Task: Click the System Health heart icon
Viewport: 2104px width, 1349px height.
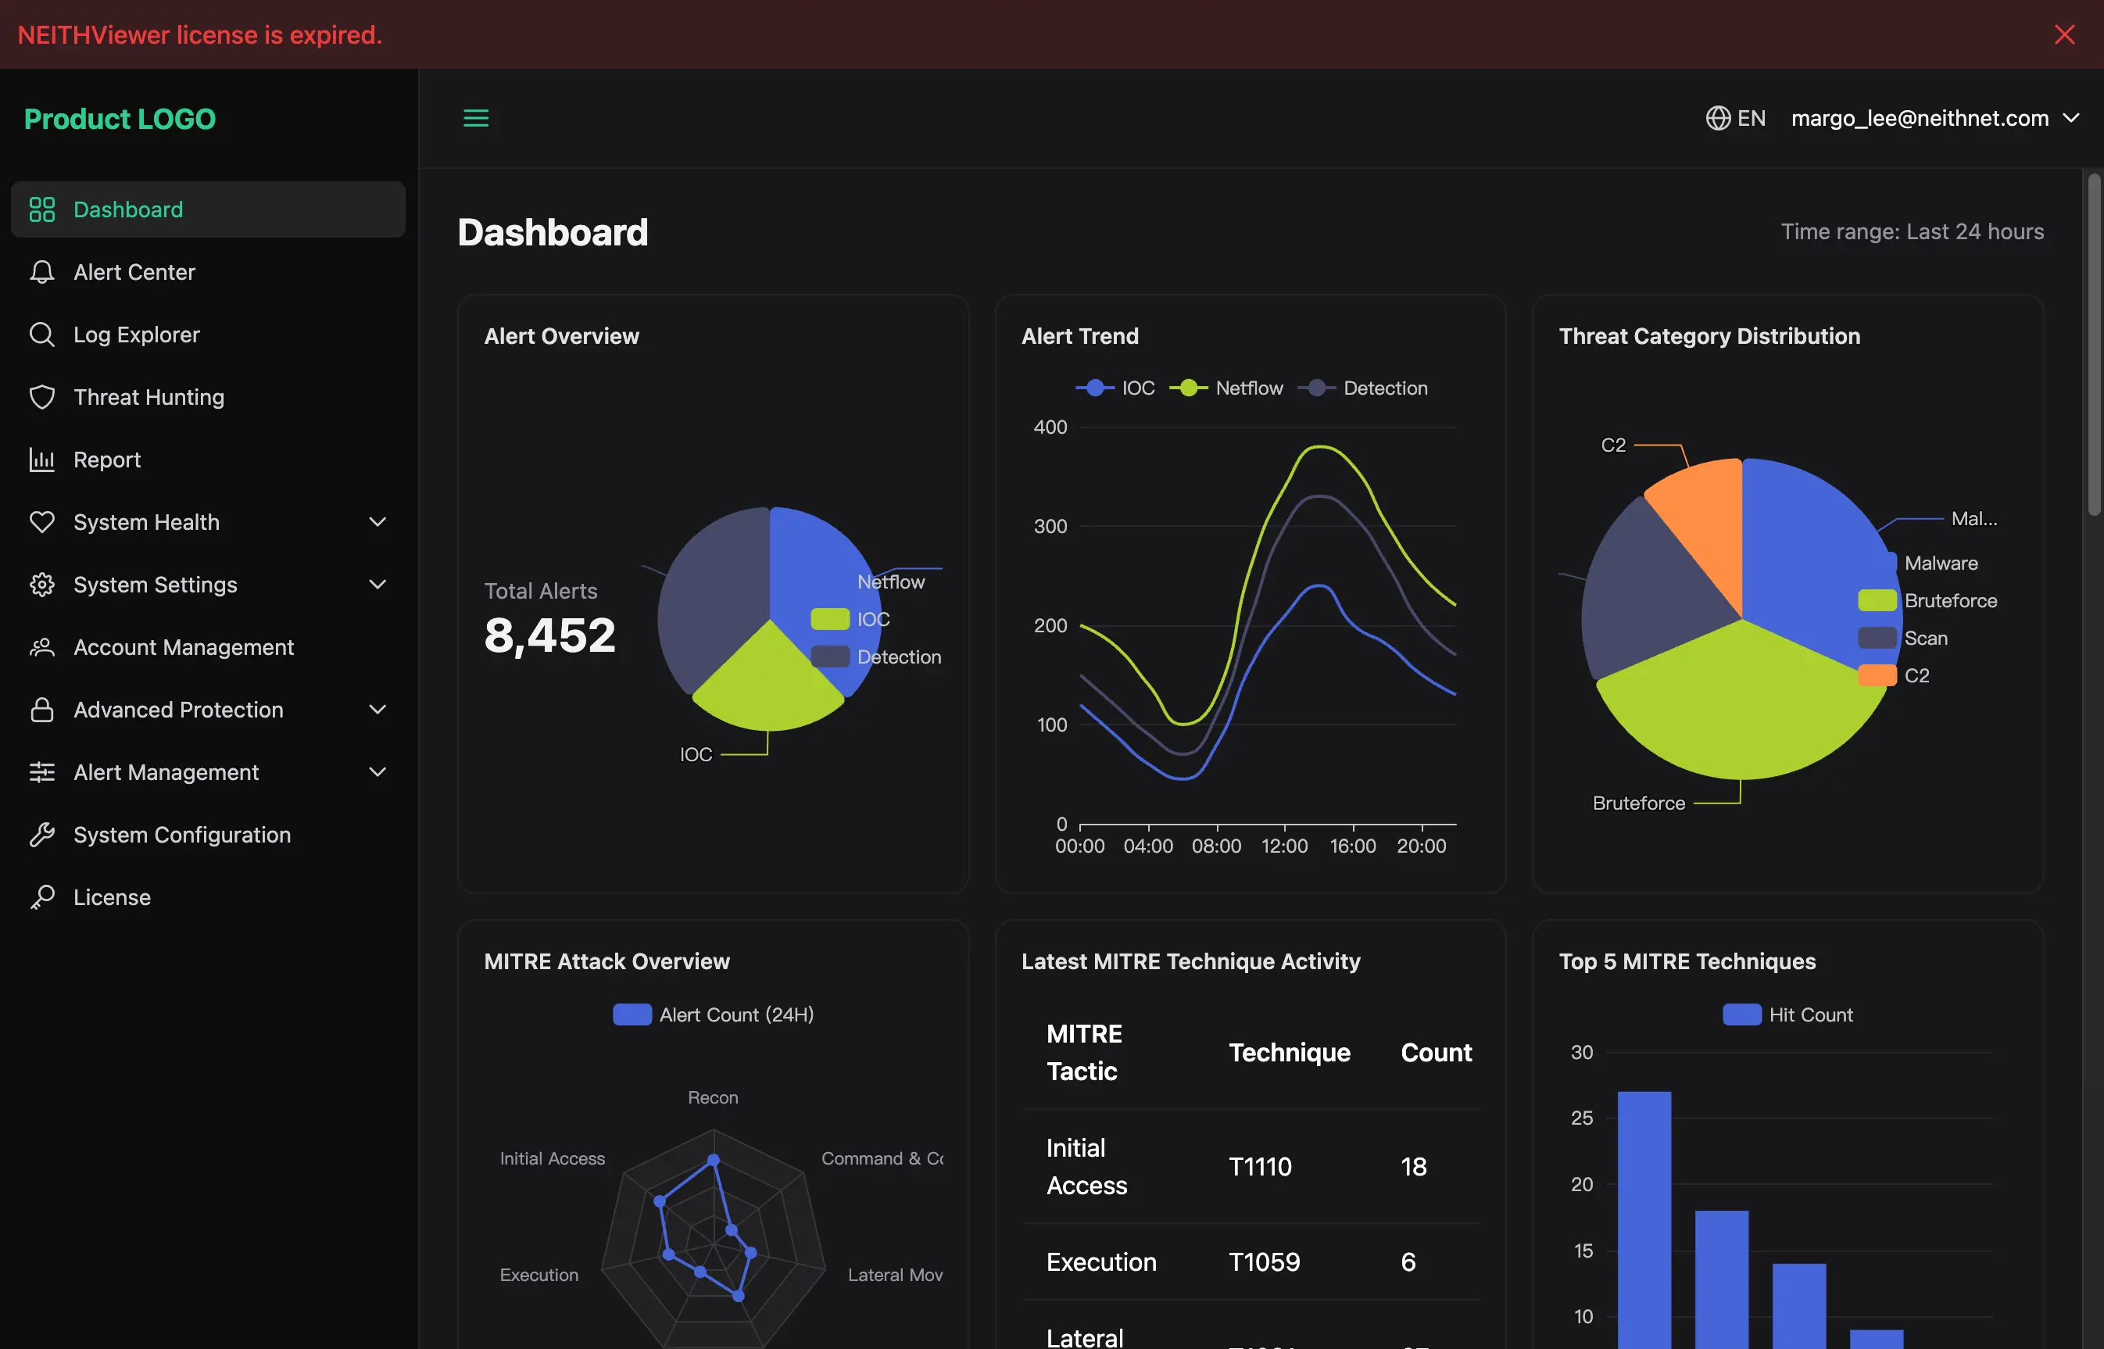Action: point(42,522)
